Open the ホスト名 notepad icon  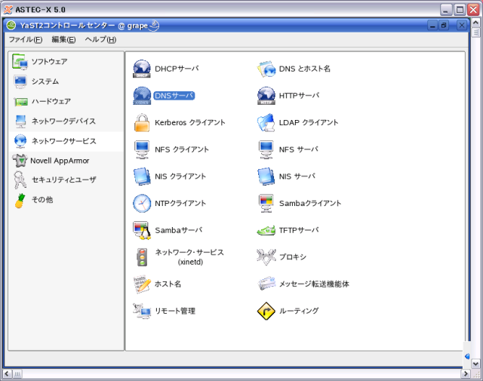point(142,284)
